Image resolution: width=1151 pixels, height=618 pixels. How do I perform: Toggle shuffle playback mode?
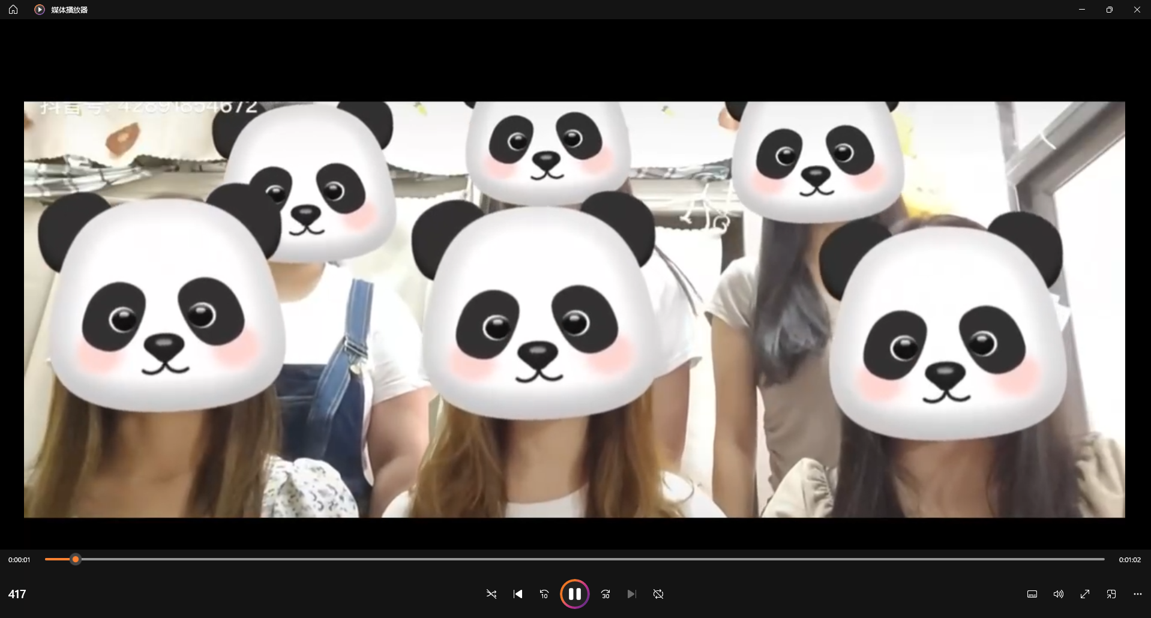click(491, 594)
